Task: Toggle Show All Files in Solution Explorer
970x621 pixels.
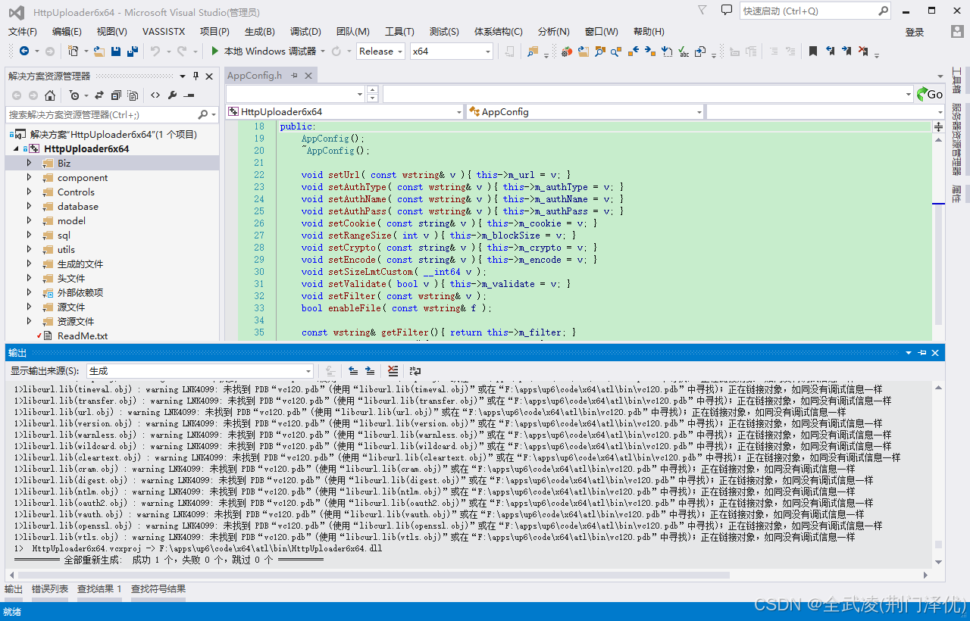Action: tap(133, 95)
